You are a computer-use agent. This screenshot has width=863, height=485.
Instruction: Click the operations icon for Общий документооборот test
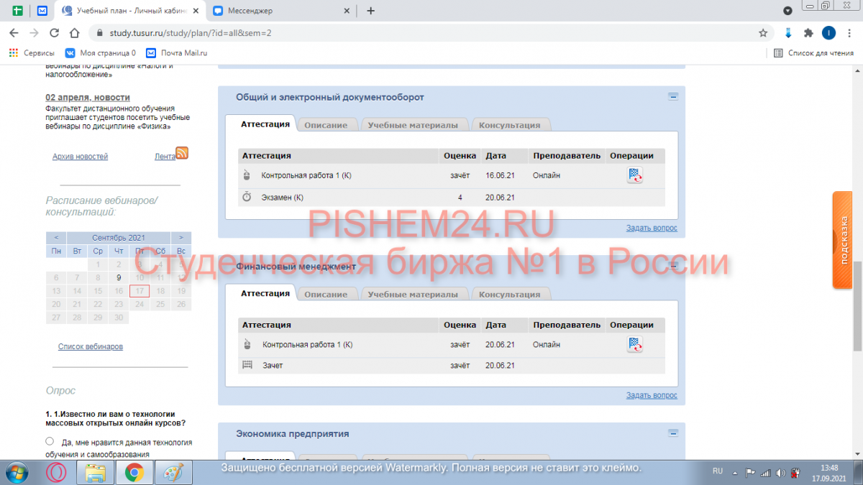[634, 175]
